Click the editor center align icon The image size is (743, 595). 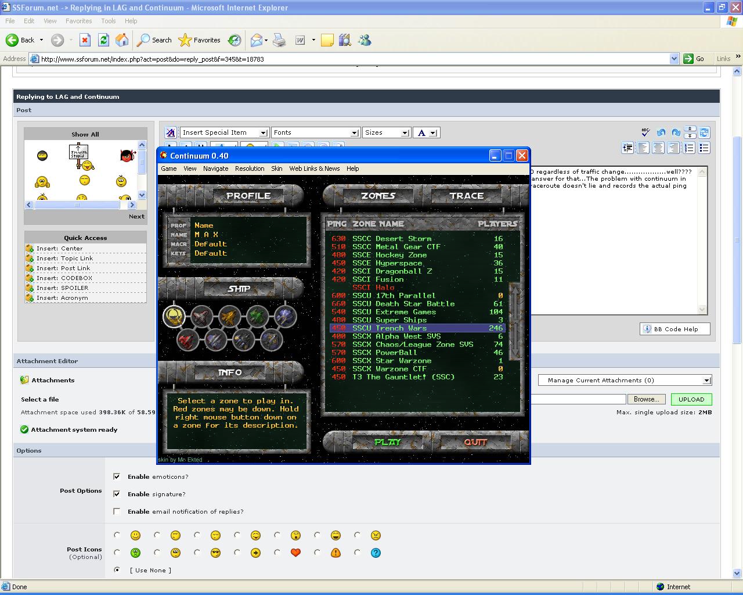658,148
